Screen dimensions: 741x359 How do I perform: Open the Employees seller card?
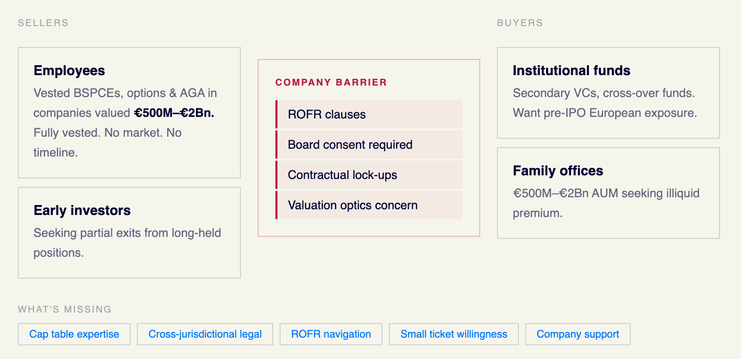coord(129,113)
